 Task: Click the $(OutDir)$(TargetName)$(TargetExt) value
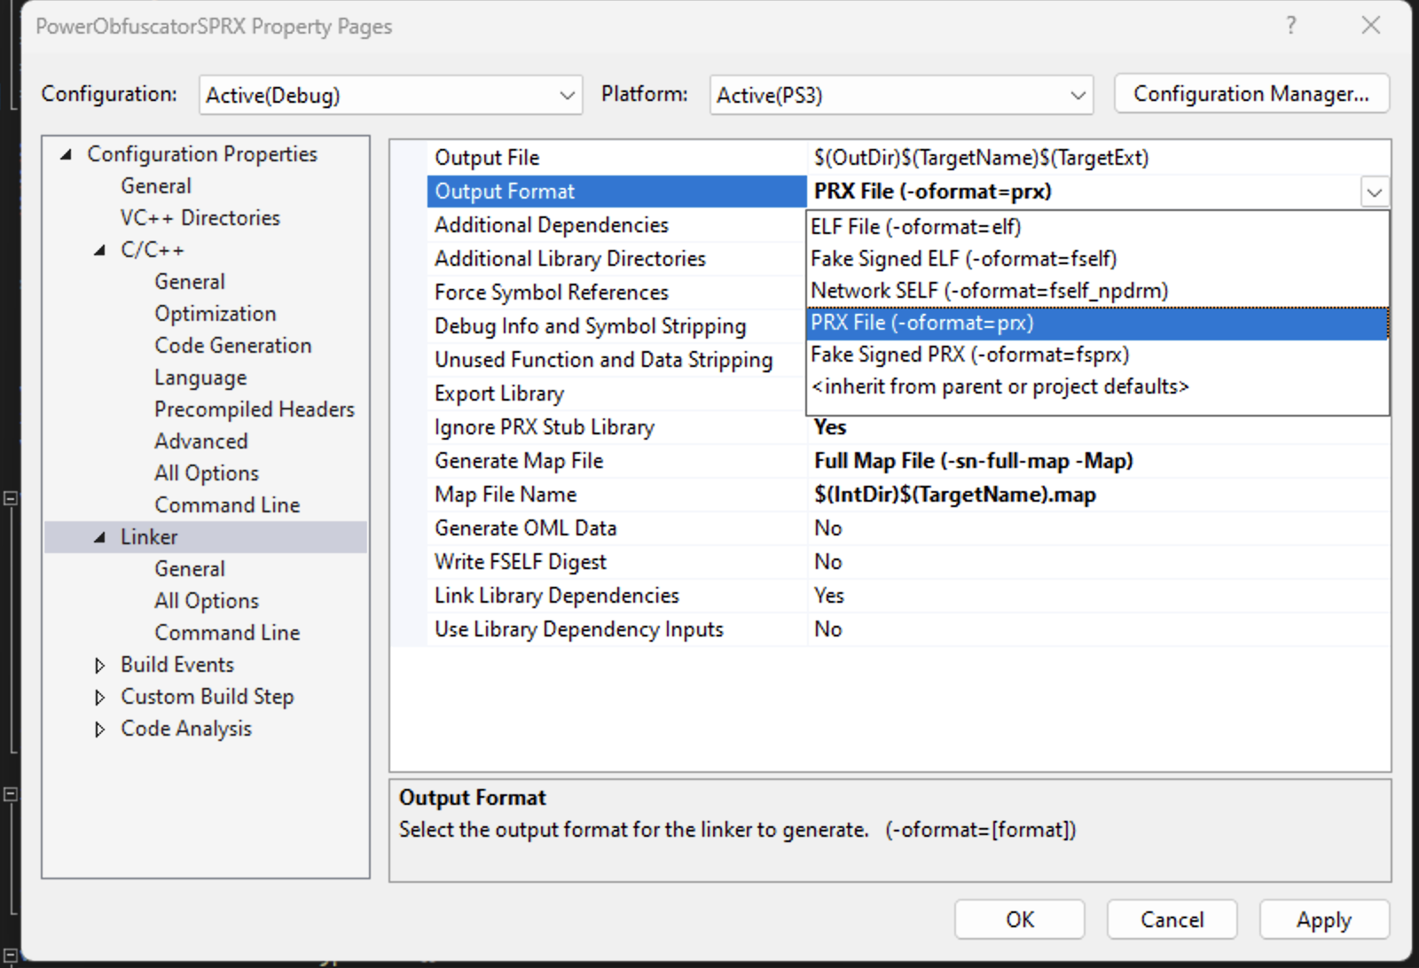point(982,158)
